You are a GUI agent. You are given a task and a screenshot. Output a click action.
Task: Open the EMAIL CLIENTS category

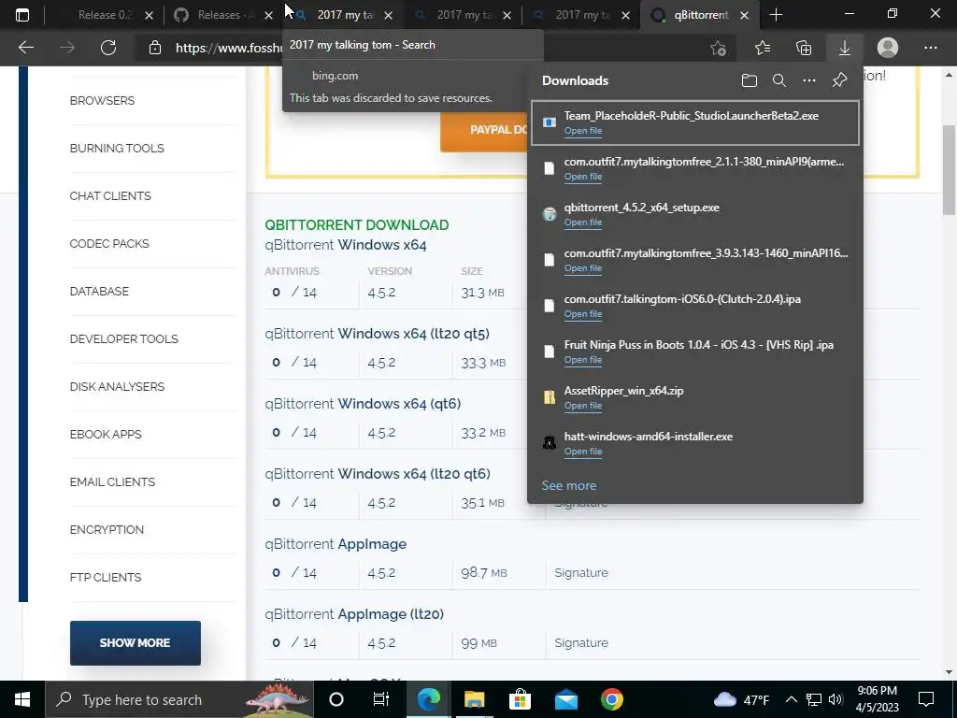[112, 481]
